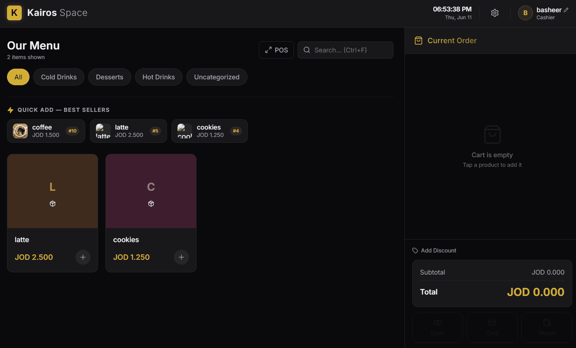Focus the Search menu input field
The width and height of the screenshot is (576, 348).
point(346,50)
